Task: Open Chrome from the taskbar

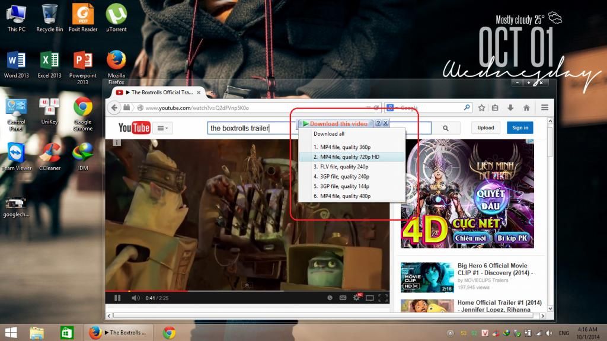Action: click(169, 333)
